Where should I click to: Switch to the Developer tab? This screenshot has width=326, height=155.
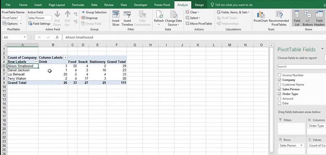[141, 5]
